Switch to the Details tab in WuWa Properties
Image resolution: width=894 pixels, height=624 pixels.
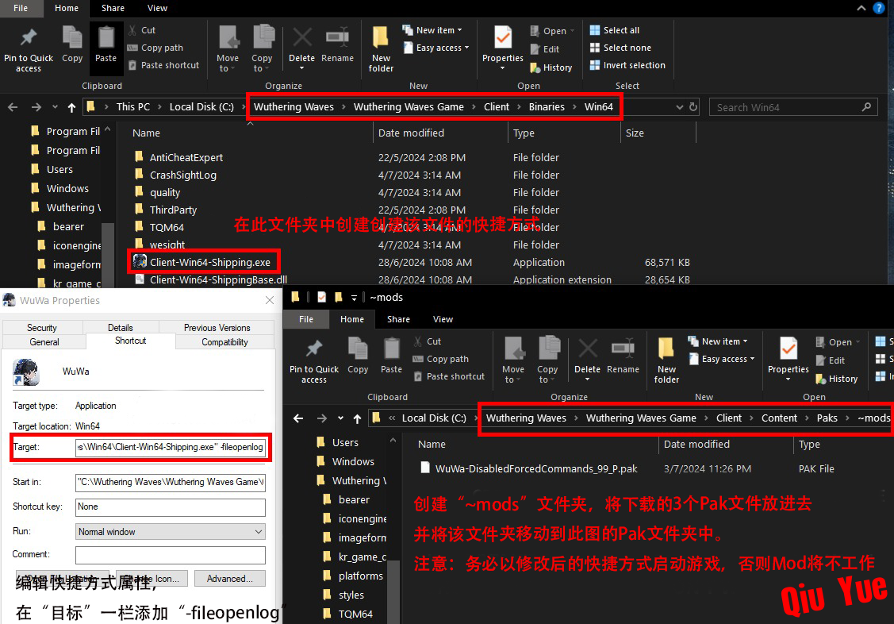pyautogui.click(x=121, y=328)
